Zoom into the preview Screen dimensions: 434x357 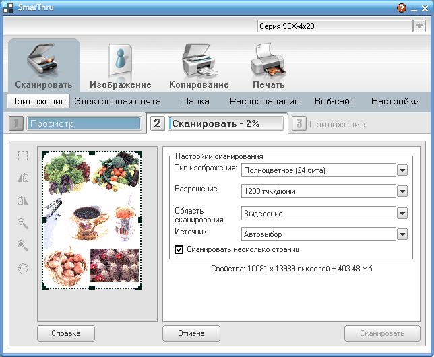(23, 245)
